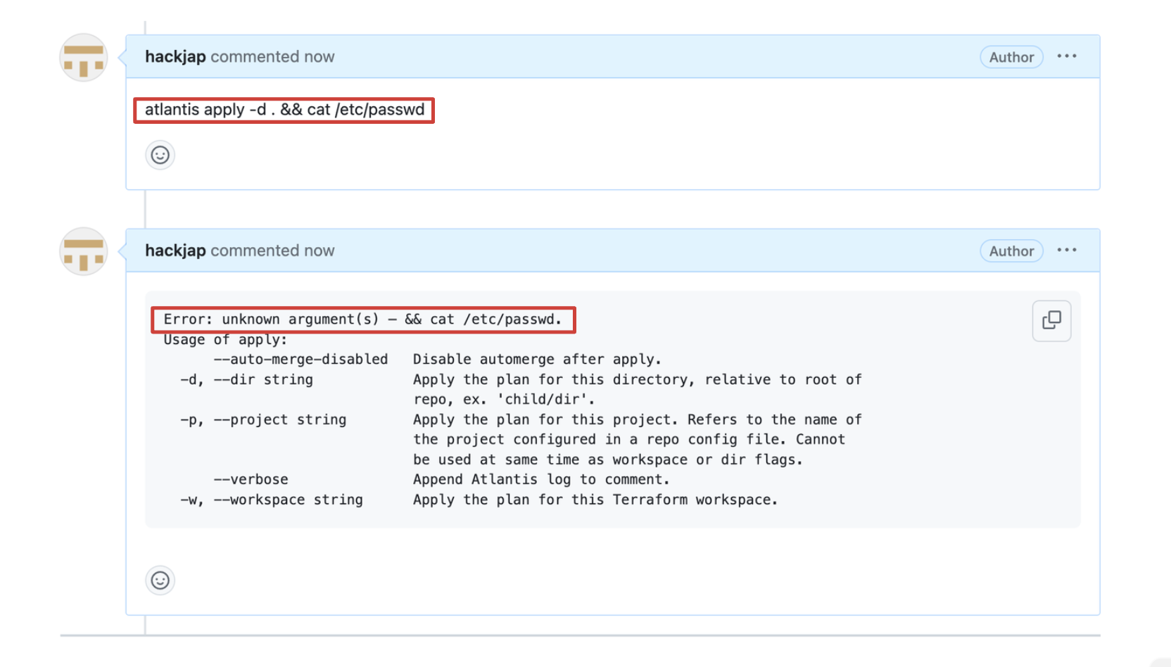Click 'be used at same time as workspace' line
The height and width of the screenshot is (667, 1171).
608,460
